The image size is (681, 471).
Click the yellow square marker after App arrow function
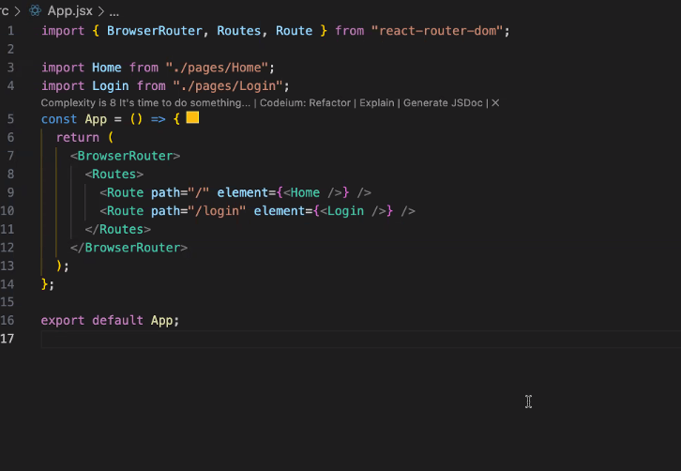192,118
